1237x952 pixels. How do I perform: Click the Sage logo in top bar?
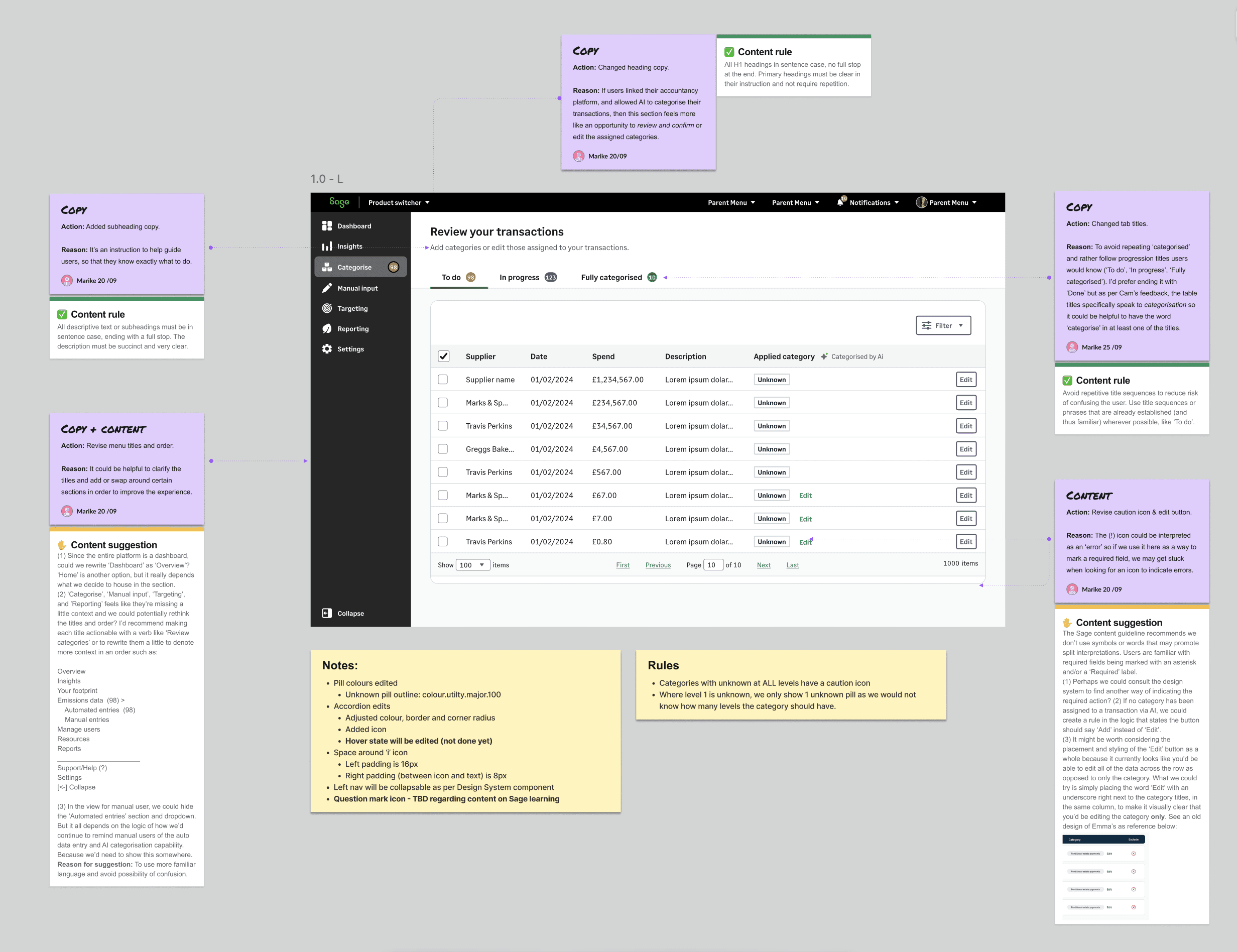pos(339,202)
